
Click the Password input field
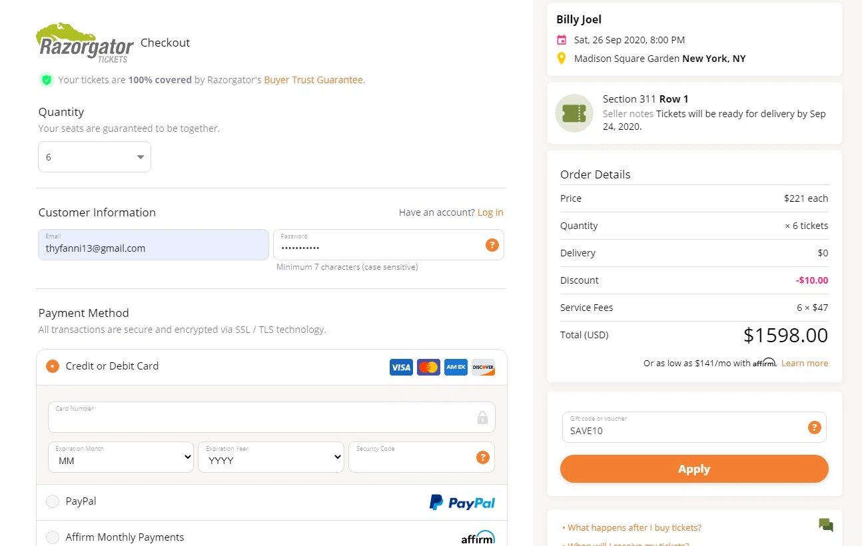click(388, 245)
